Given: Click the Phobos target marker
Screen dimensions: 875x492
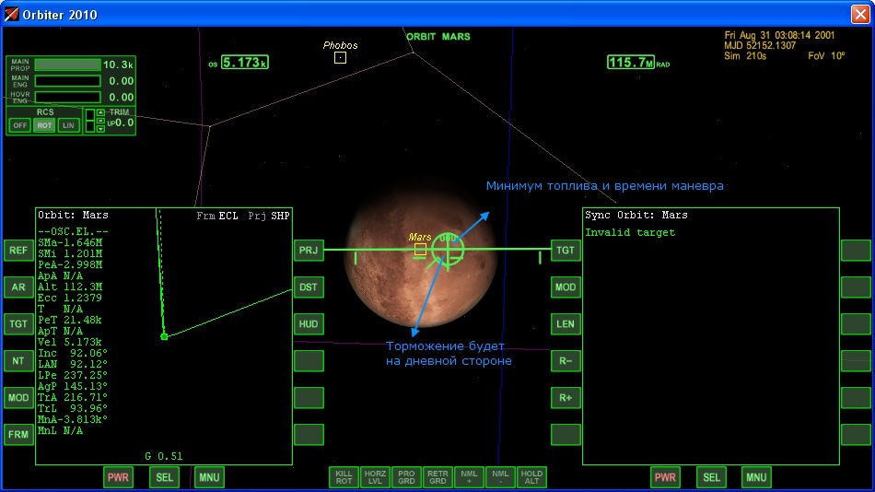Looking at the screenshot, I should click(x=341, y=57).
